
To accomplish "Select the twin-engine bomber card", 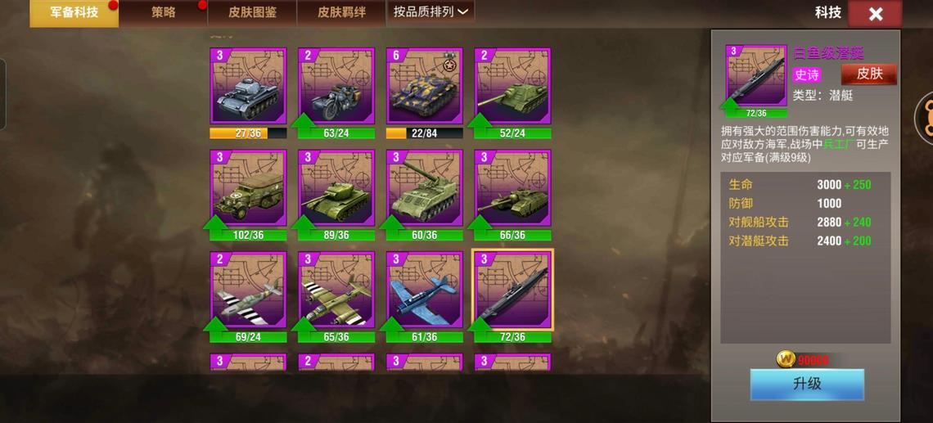I will [x=336, y=290].
